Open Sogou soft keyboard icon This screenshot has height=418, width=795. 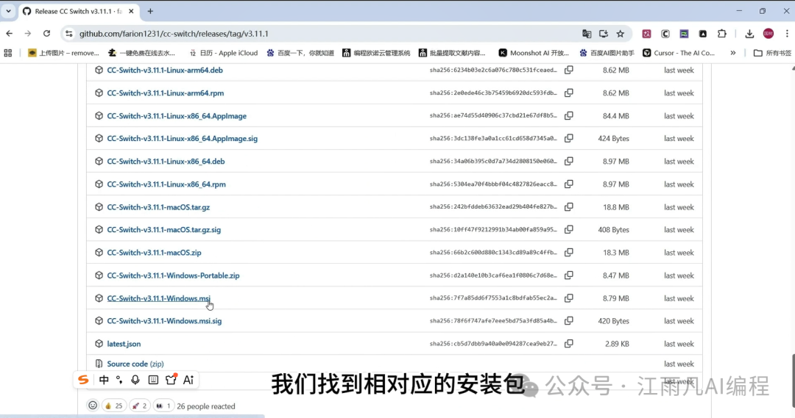click(x=153, y=380)
